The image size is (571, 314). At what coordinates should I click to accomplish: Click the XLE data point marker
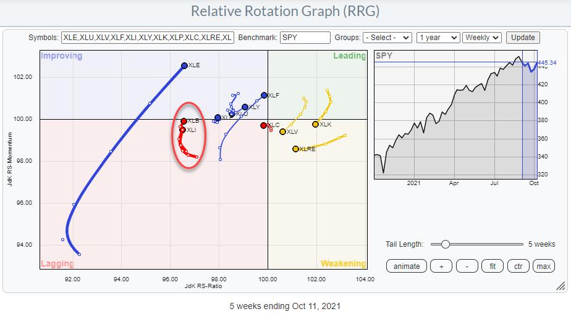click(x=184, y=65)
